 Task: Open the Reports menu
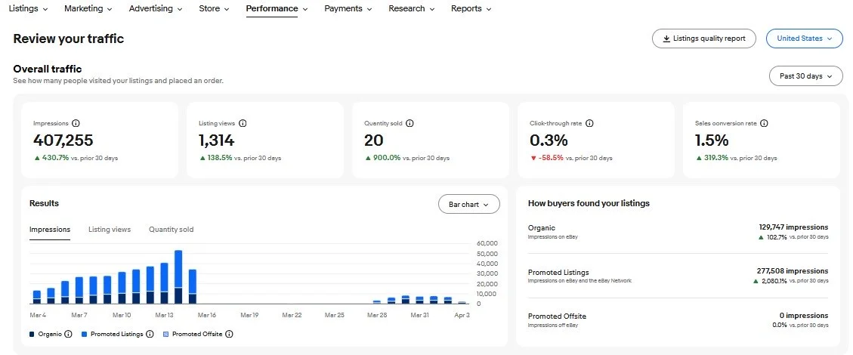[471, 9]
